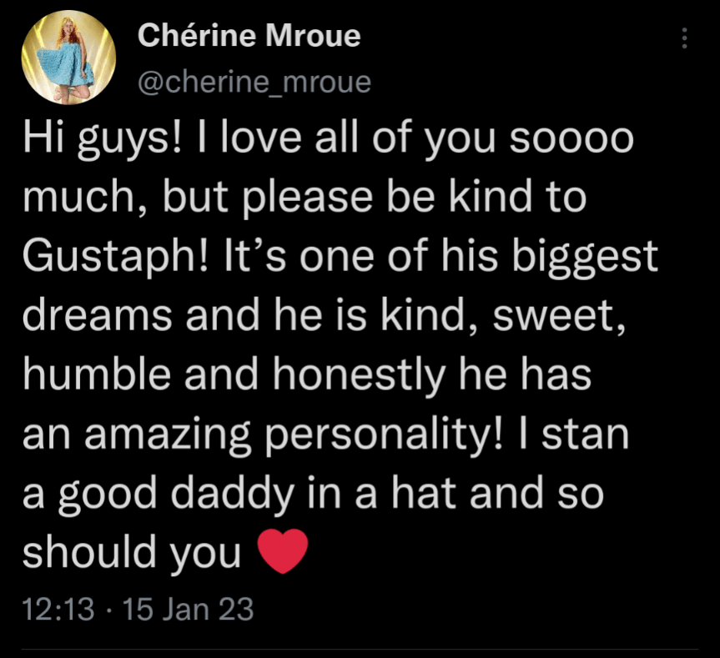Open the three-dot more options menu

coord(684,38)
